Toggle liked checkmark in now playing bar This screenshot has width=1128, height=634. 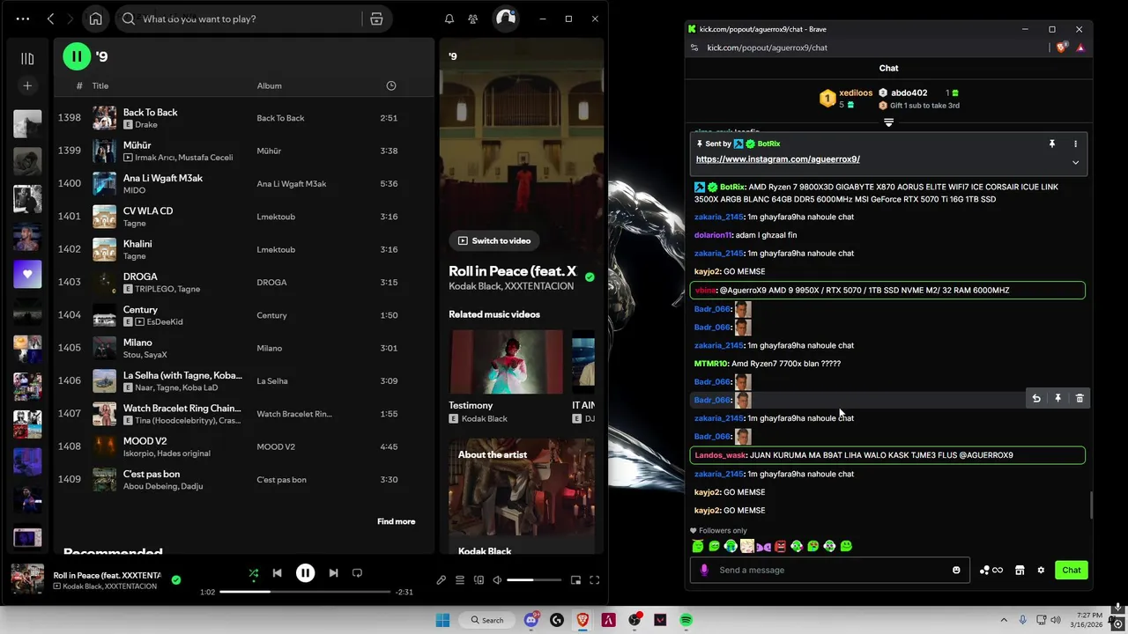click(x=176, y=579)
